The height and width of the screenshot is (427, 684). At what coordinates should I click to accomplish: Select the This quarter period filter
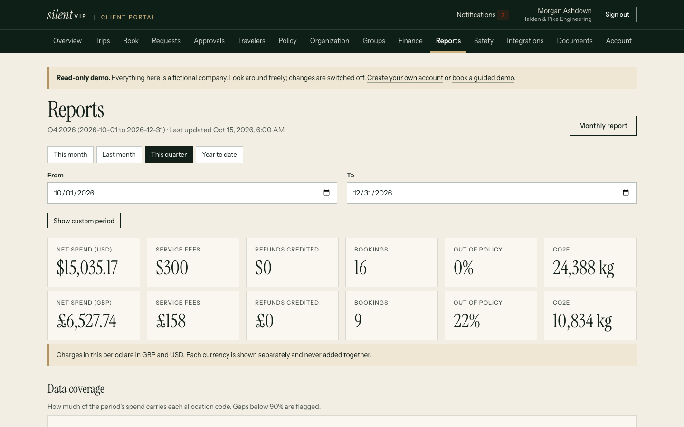click(169, 155)
